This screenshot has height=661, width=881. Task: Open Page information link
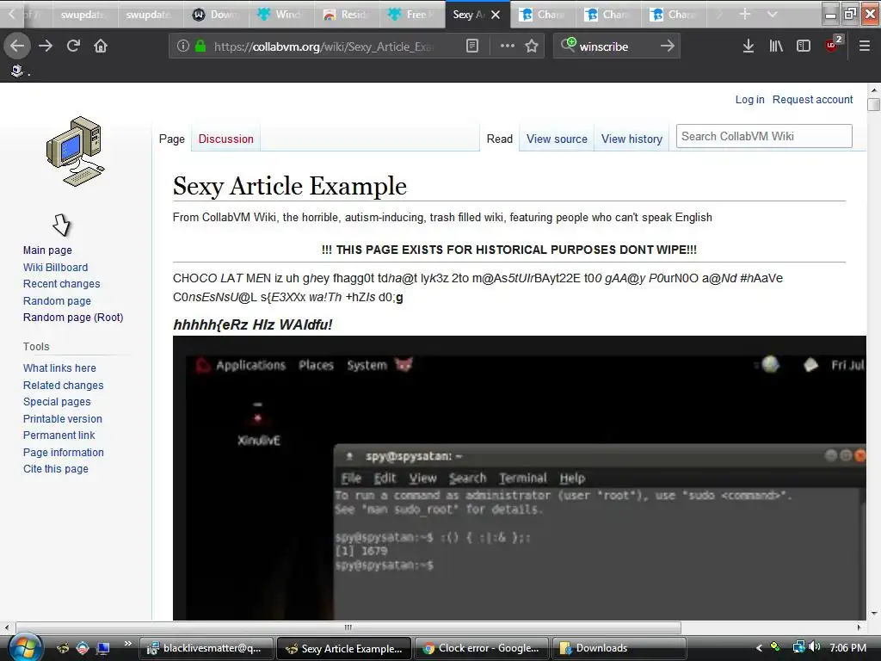64,453
